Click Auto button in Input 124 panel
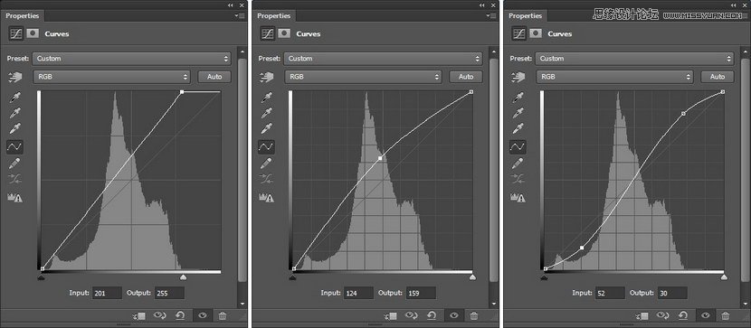Image resolution: width=751 pixels, height=328 pixels. pos(466,77)
